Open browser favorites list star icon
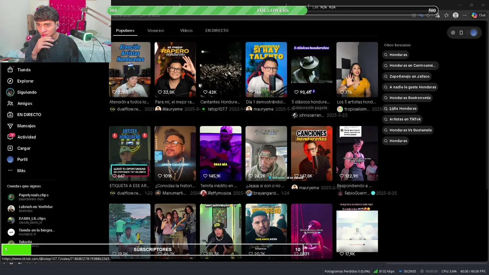The width and height of the screenshot is (489, 275). (x=447, y=15)
